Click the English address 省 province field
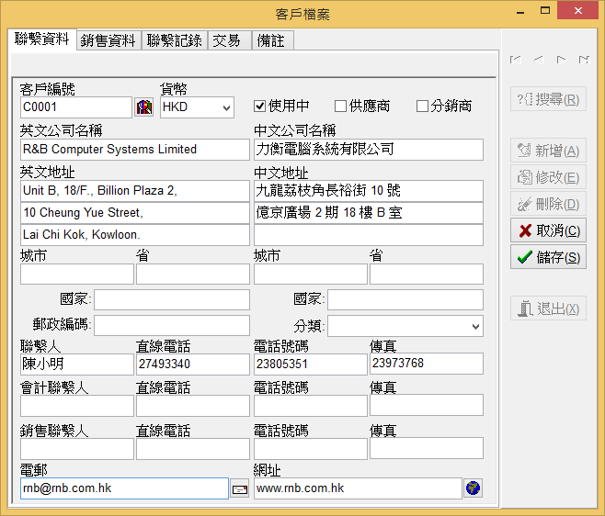 (x=193, y=274)
